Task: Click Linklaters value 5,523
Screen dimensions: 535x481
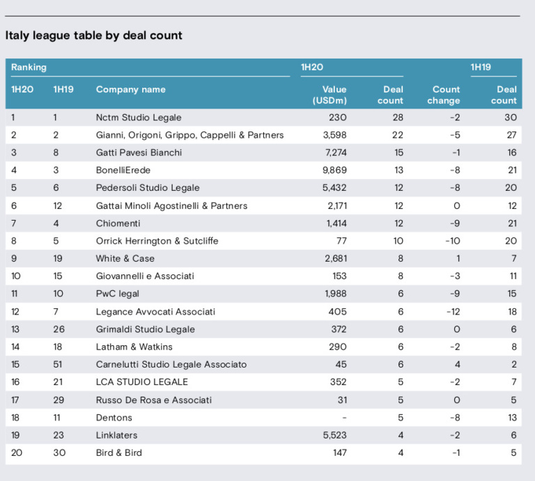Action: [334, 435]
